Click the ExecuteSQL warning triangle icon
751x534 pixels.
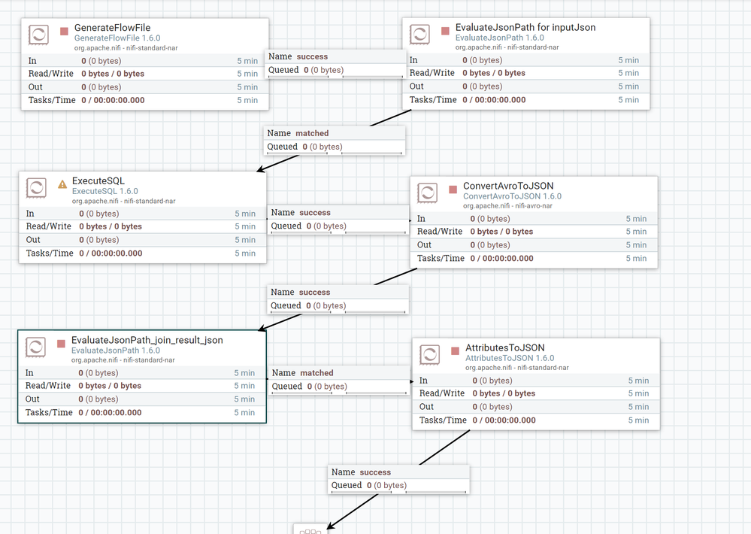point(62,184)
